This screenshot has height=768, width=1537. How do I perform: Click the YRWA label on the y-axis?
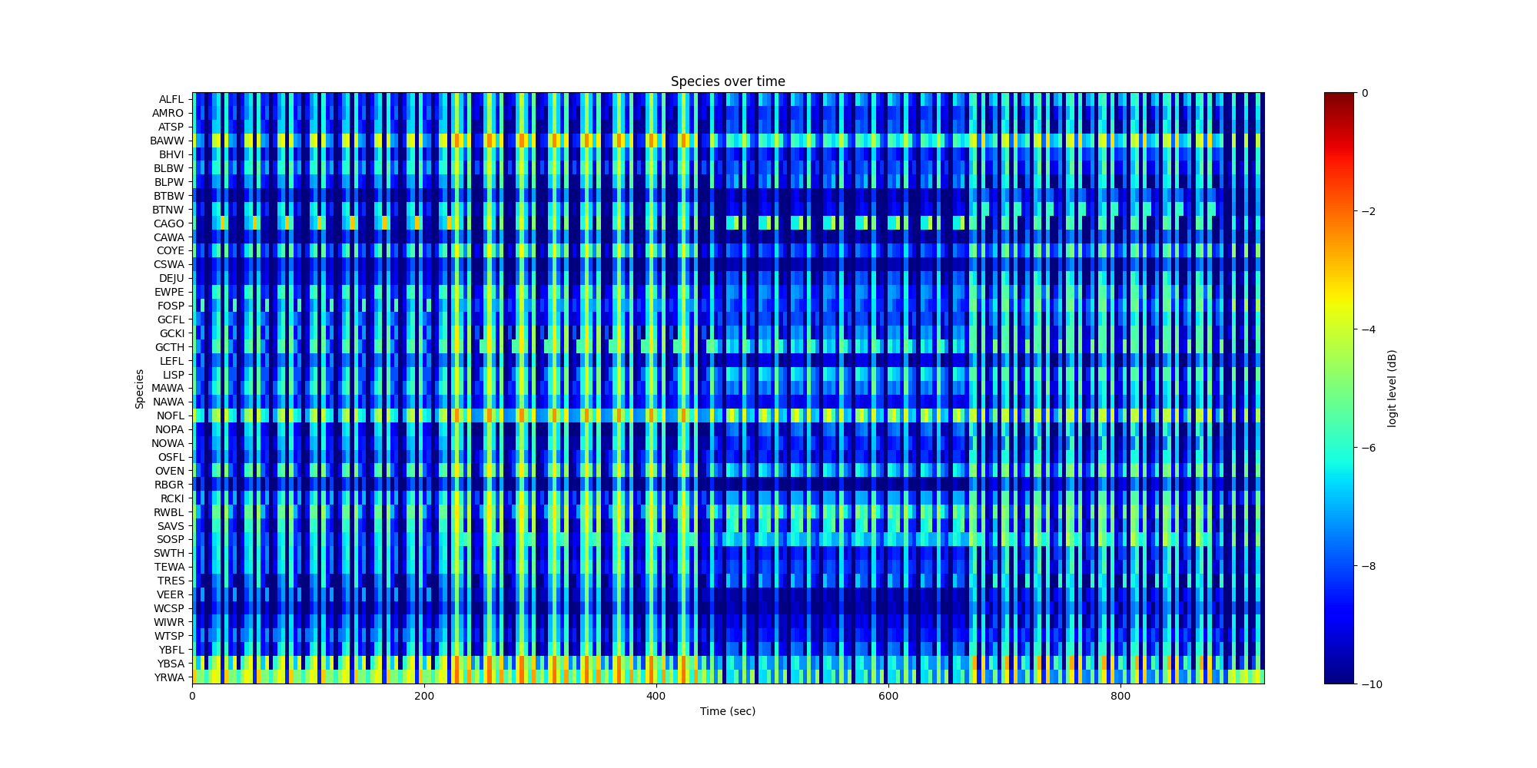[x=169, y=677]
